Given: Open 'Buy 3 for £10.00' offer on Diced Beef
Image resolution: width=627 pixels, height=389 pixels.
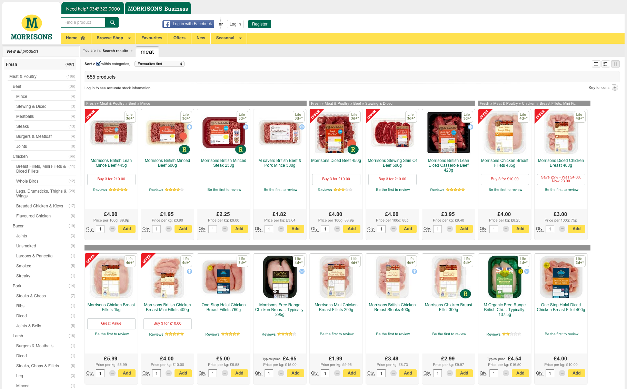Looking at the screenshot, I should coord(336,179).
